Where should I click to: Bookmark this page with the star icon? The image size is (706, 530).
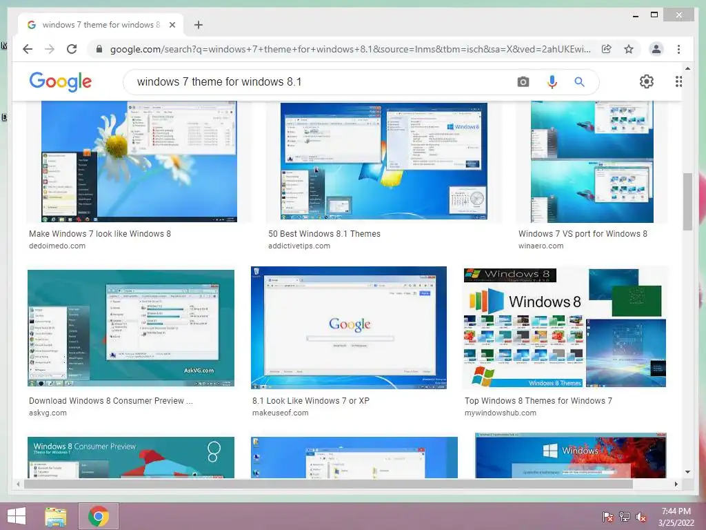[x=629, y=49]
